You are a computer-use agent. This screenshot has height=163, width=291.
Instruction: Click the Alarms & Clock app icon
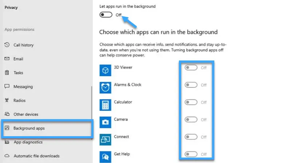click(105, 88)
